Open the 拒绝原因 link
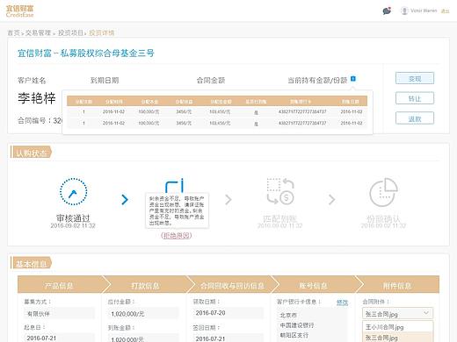457x342 pixels. [177, 235]
